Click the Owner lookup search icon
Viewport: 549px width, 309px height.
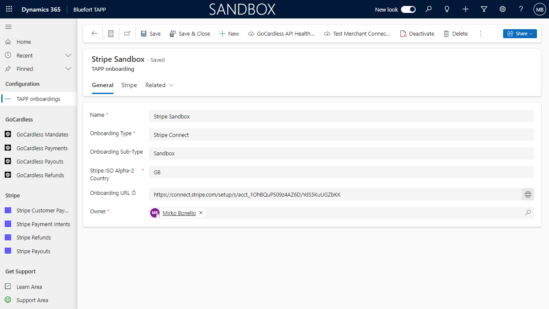click(528, 212)
